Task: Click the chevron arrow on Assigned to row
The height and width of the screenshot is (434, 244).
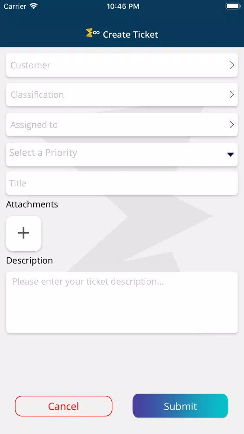Action: coord(232,125)
